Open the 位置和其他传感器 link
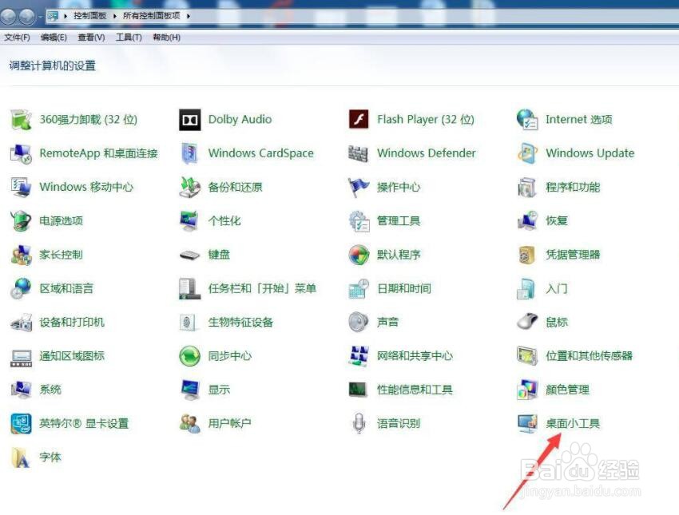679x515 pixels. 589,356
